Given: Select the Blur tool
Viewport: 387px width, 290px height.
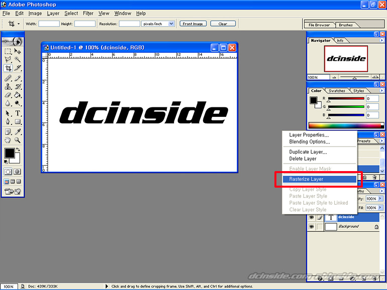Looking at the screenshot, I should pos(8,103).
